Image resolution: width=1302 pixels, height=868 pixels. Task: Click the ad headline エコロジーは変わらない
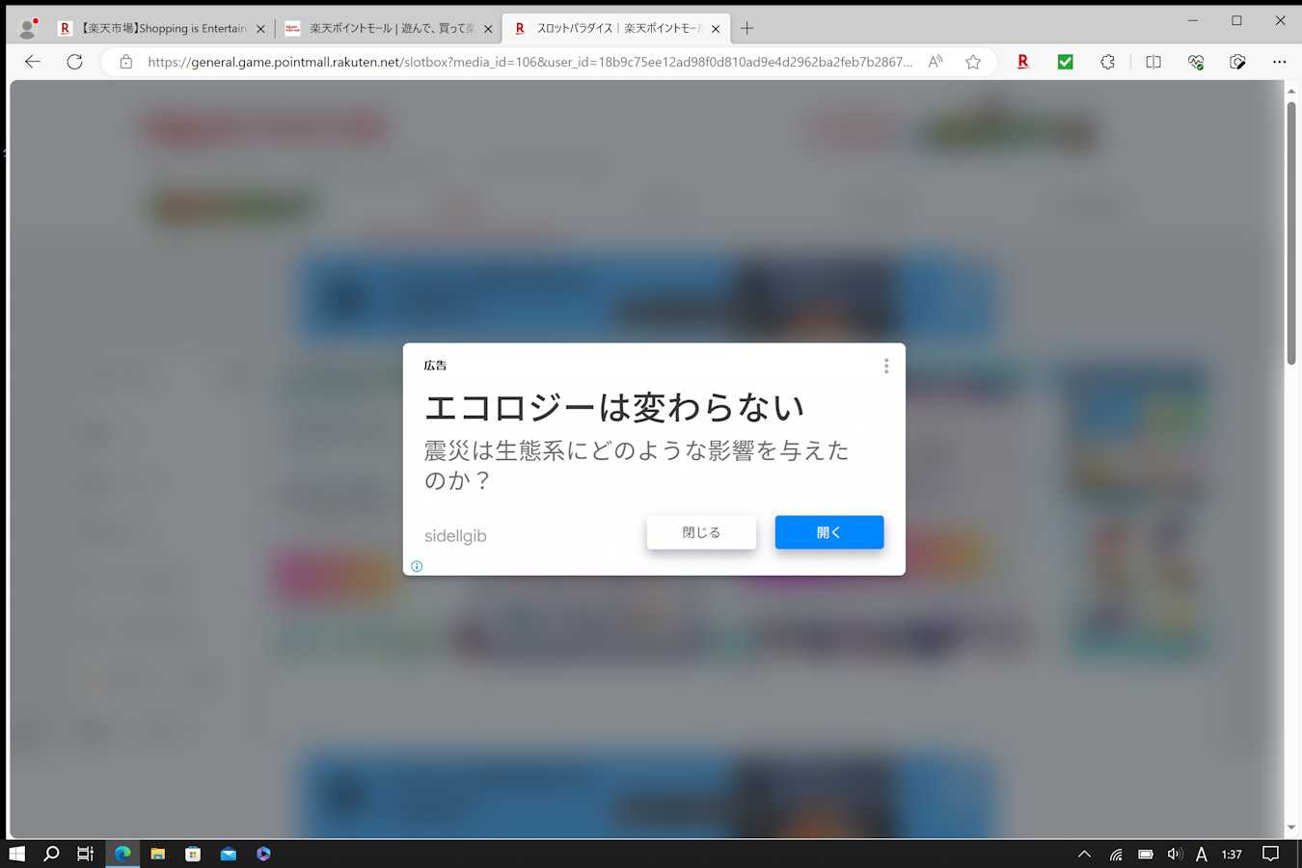pos(614,408)
